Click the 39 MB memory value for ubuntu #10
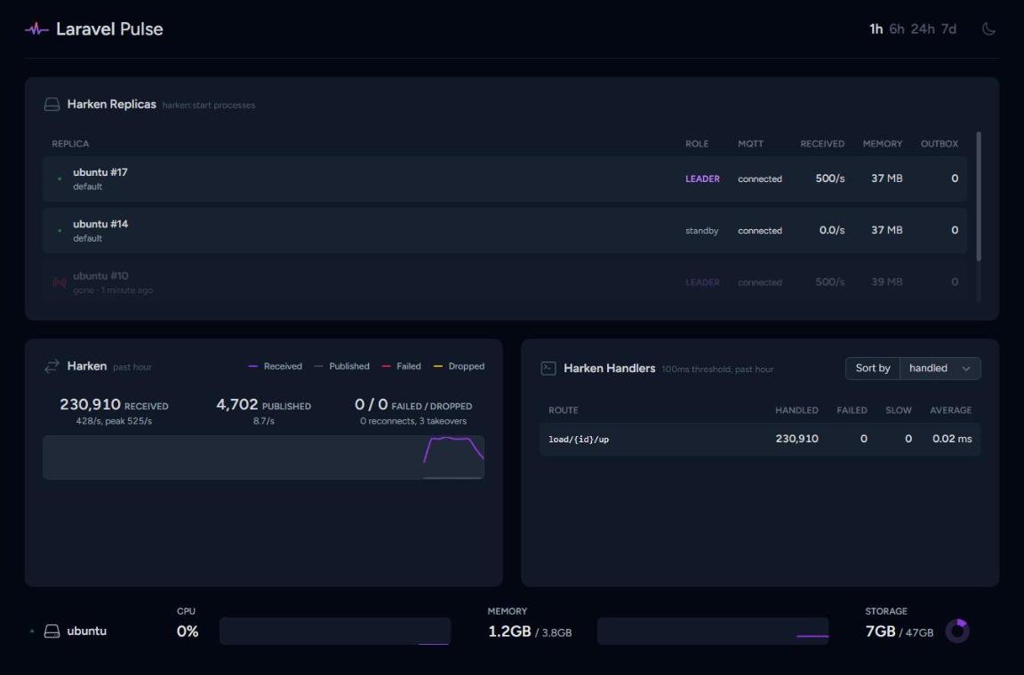Screen dimensions: 1024x675 click(x=887, y=282)
